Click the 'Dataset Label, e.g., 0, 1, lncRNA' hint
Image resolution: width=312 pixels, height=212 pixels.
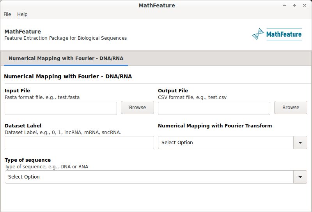63,132
